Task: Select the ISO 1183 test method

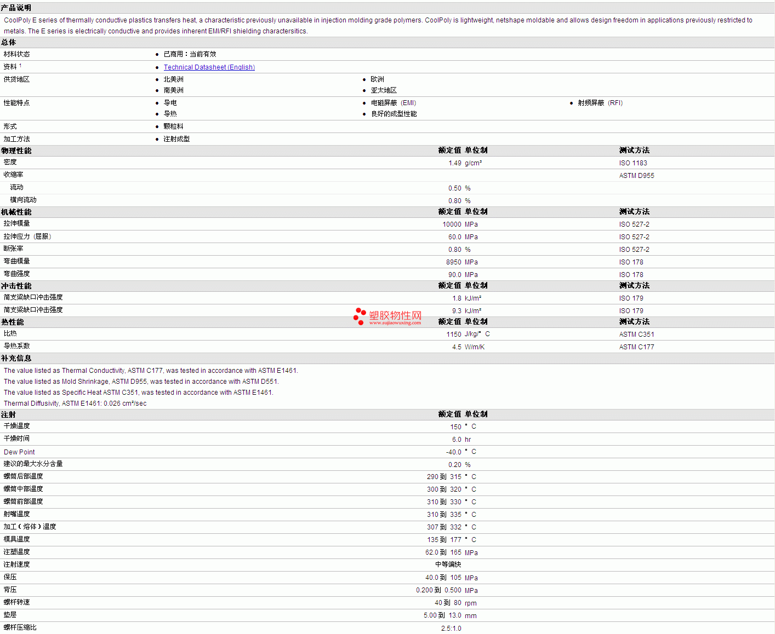Action: 633,163
